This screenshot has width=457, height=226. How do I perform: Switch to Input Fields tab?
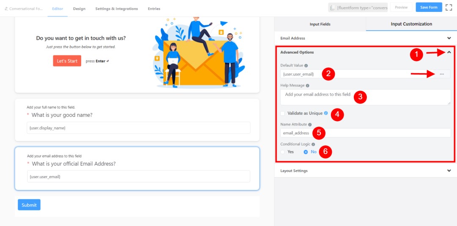point(320,24)
